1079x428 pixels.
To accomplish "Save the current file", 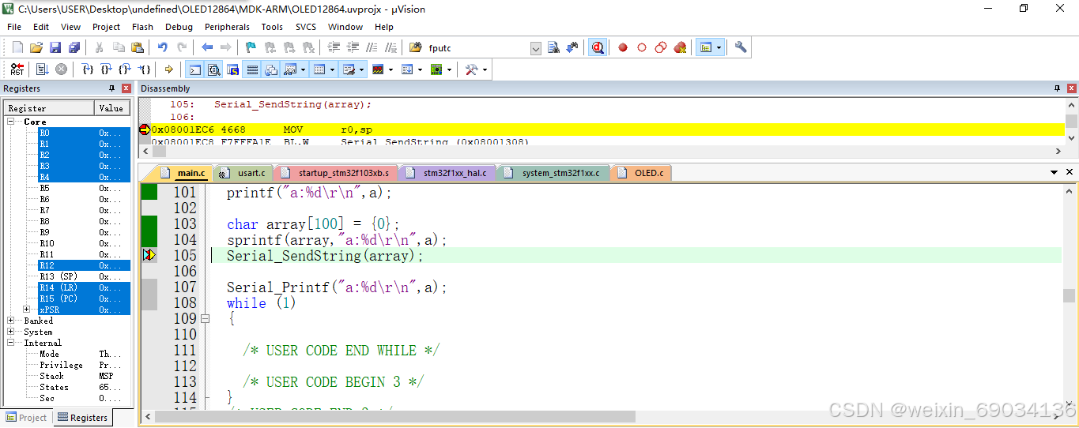I will click(55, 47).
